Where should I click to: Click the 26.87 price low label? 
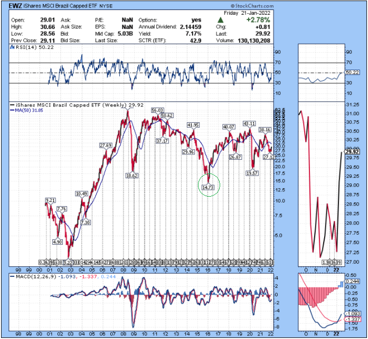coord(235,157)
